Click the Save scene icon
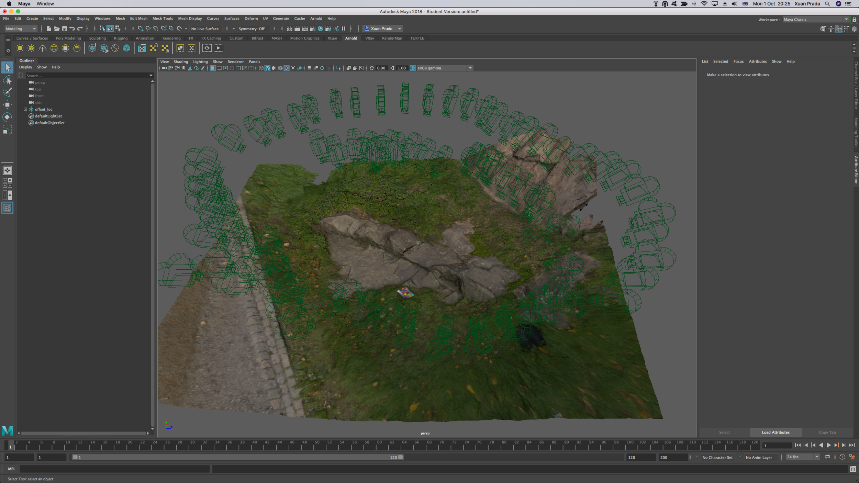Screen dimensions: 859x483 [64, 29]
